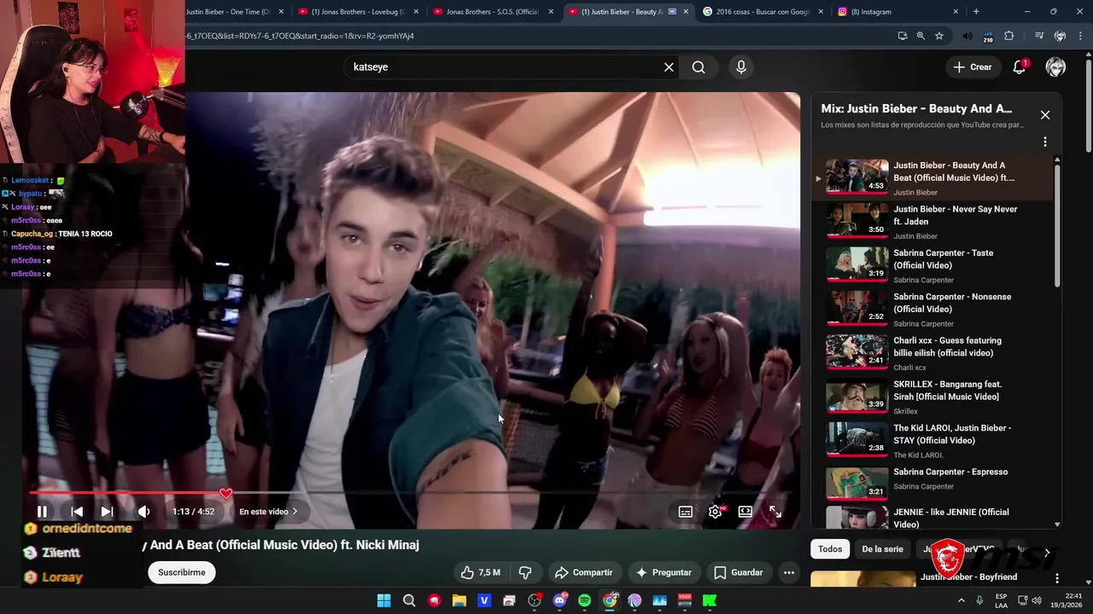
Task: Open extension showing 210 badge
Action: pos(988,37)
